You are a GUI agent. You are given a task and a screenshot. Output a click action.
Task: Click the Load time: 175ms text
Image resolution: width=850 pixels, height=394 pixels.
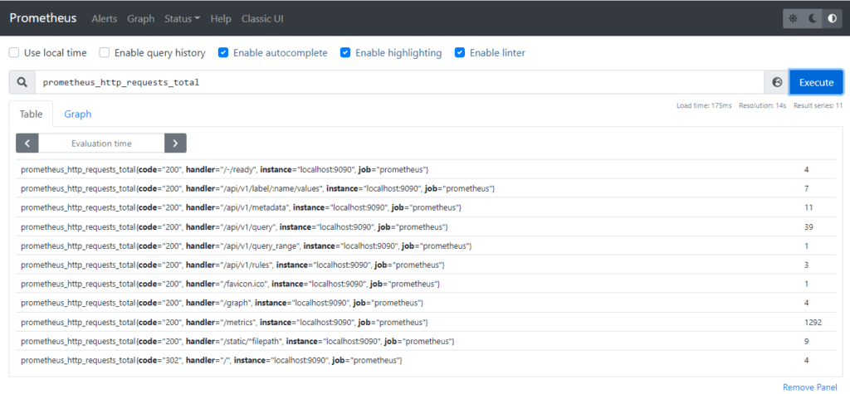(704, 105)
